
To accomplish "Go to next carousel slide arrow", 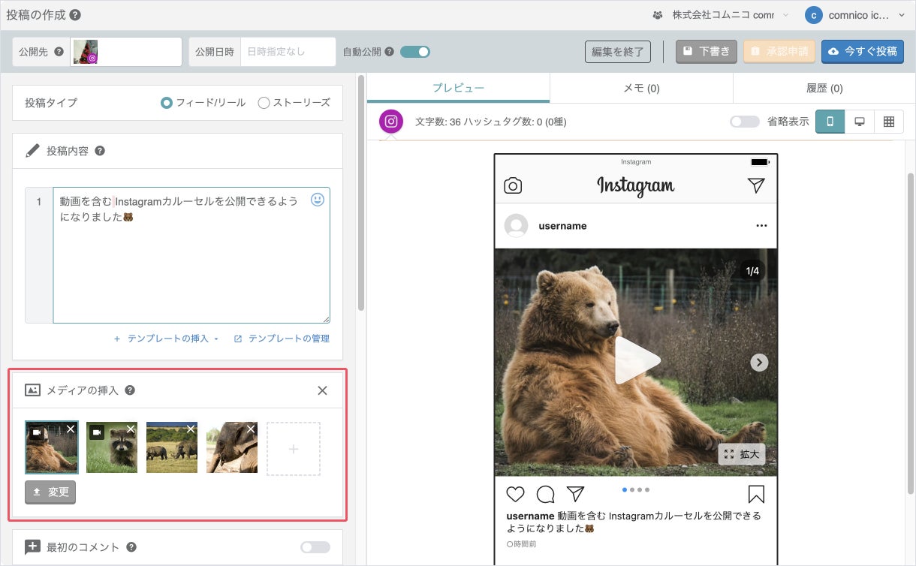I will (x=760, y=363).
